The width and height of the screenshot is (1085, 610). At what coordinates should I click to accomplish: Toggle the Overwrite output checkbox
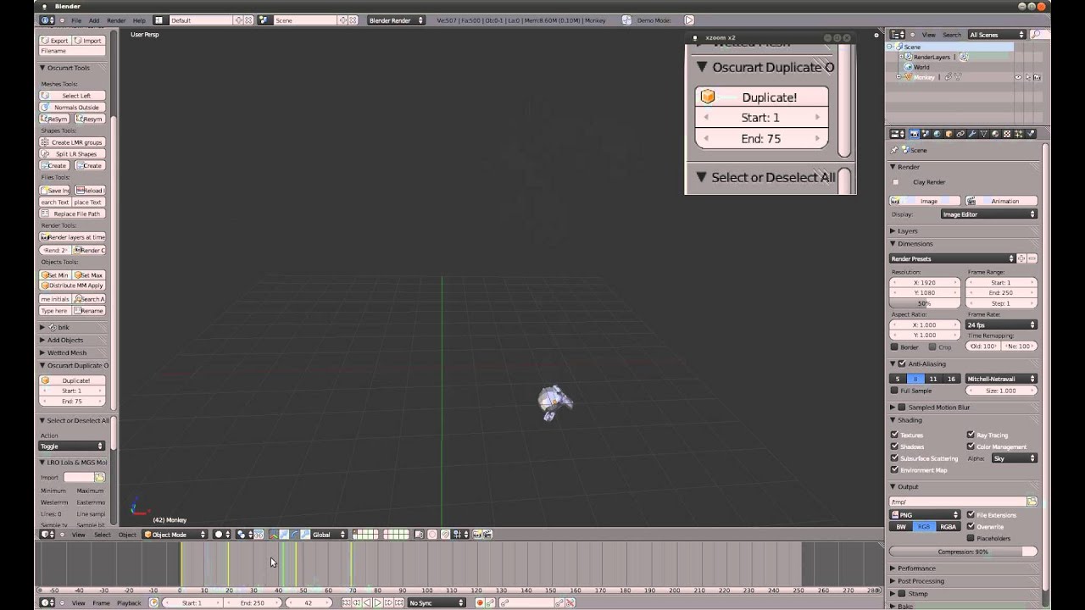click(x=971, y=527)
